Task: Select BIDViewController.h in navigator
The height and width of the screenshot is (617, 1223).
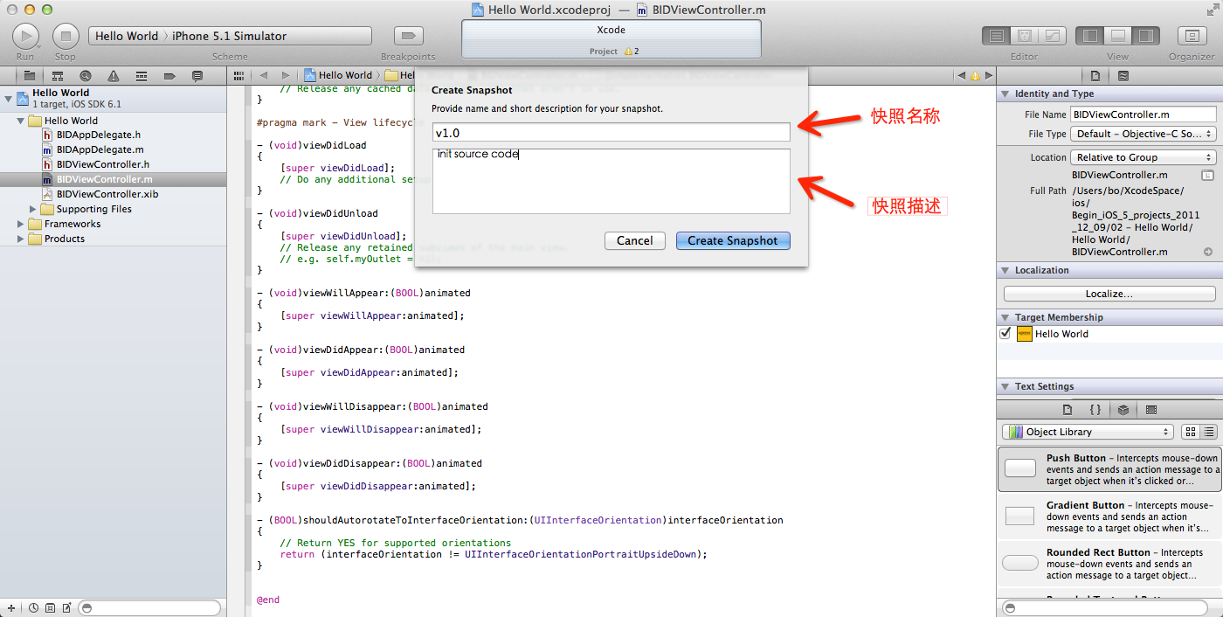Action: pos(102,164)
